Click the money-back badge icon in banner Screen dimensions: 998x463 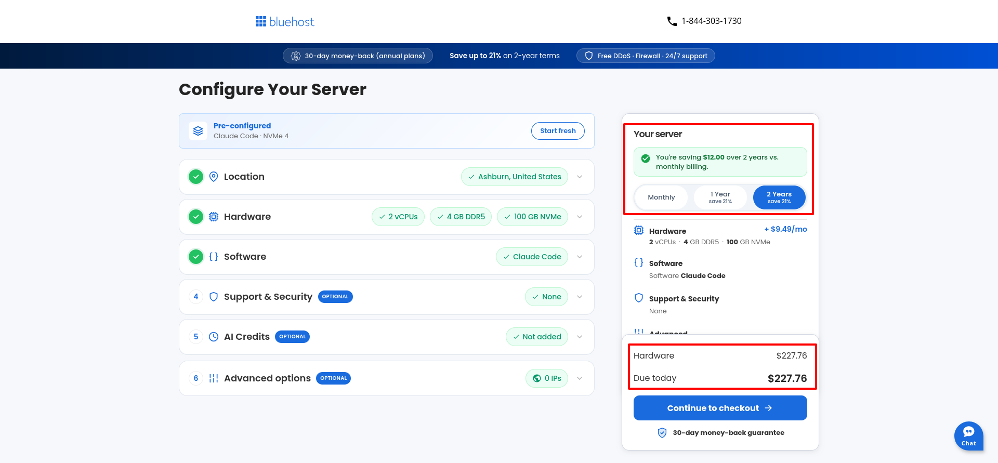(x=296, y=56)
